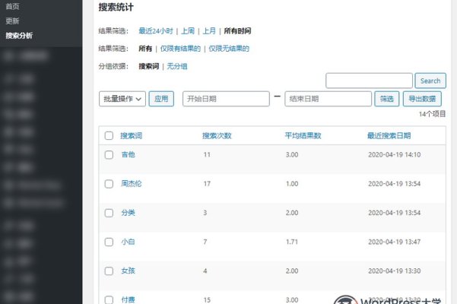
Task: Filter results by 上月
Action: (209, 31)
